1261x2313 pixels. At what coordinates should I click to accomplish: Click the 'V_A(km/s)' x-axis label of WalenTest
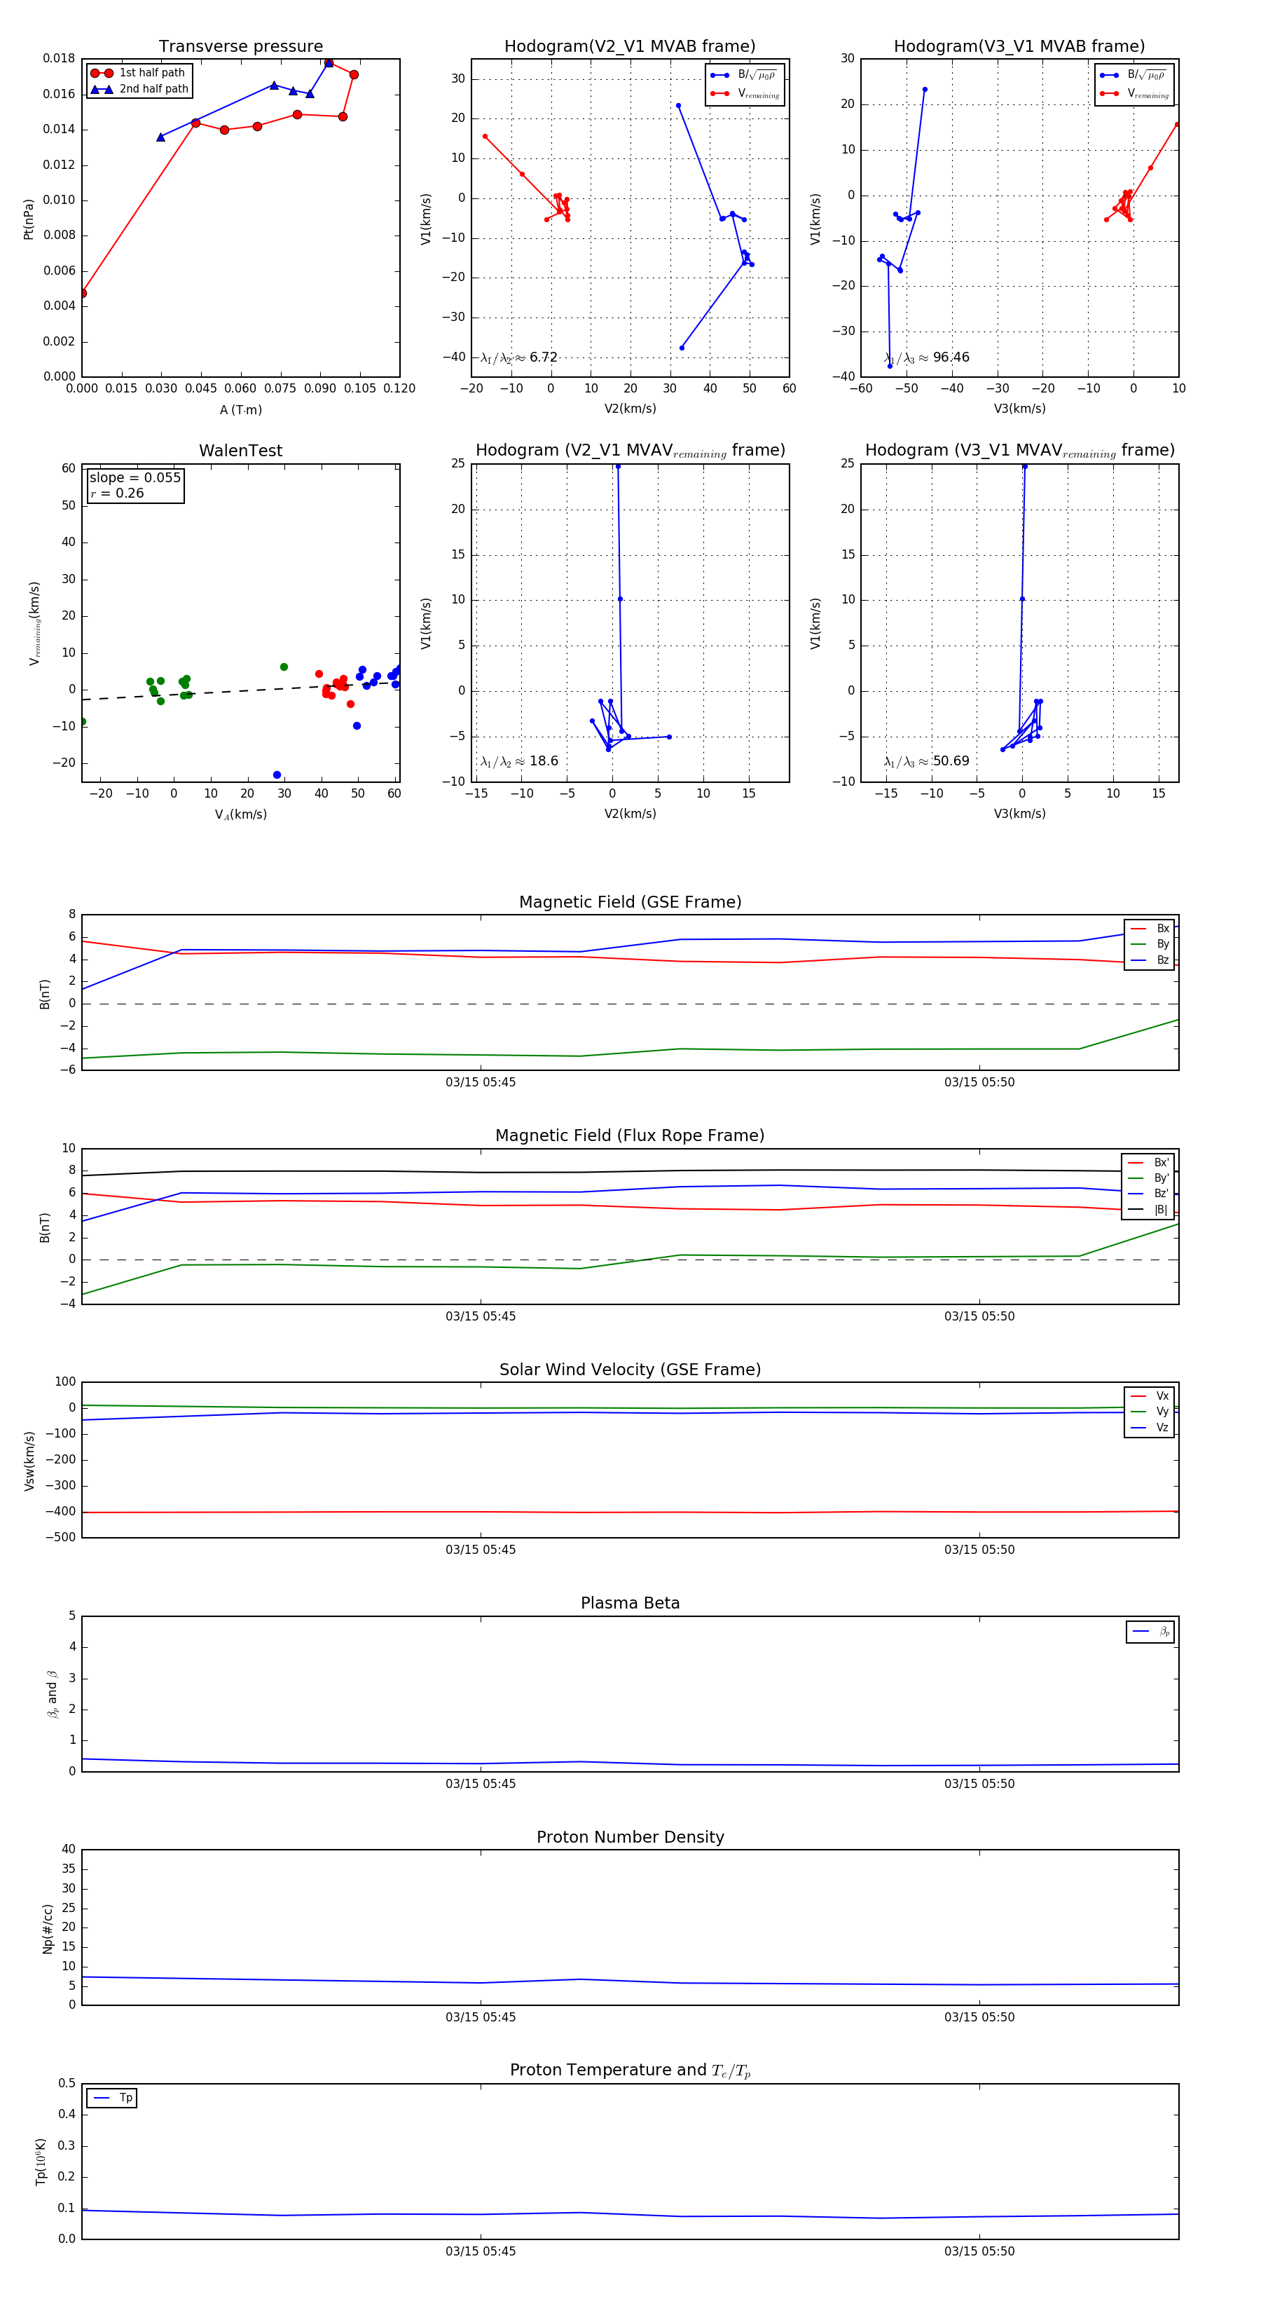click(x=240, y=815)
